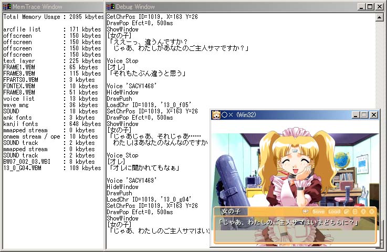Click the 13_0_G04.WBM row in MemTrace

coord(52,168)
